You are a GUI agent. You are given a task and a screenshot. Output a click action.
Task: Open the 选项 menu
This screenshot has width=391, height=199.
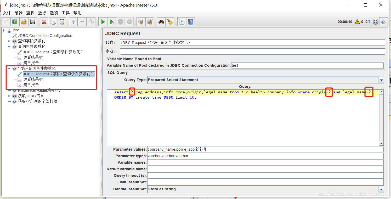54,13
